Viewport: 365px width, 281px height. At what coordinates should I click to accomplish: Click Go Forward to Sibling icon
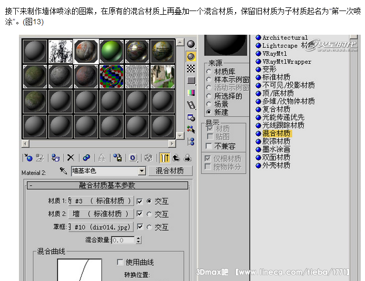point(187,158)
